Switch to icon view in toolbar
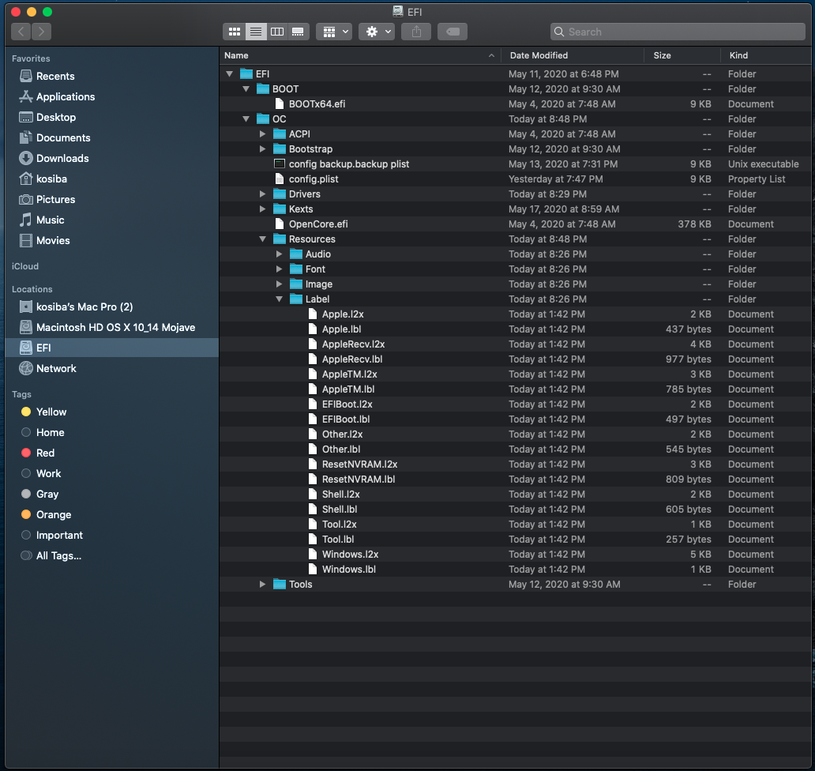The width and height of the screenshot is (815, 771). point(235,32)
